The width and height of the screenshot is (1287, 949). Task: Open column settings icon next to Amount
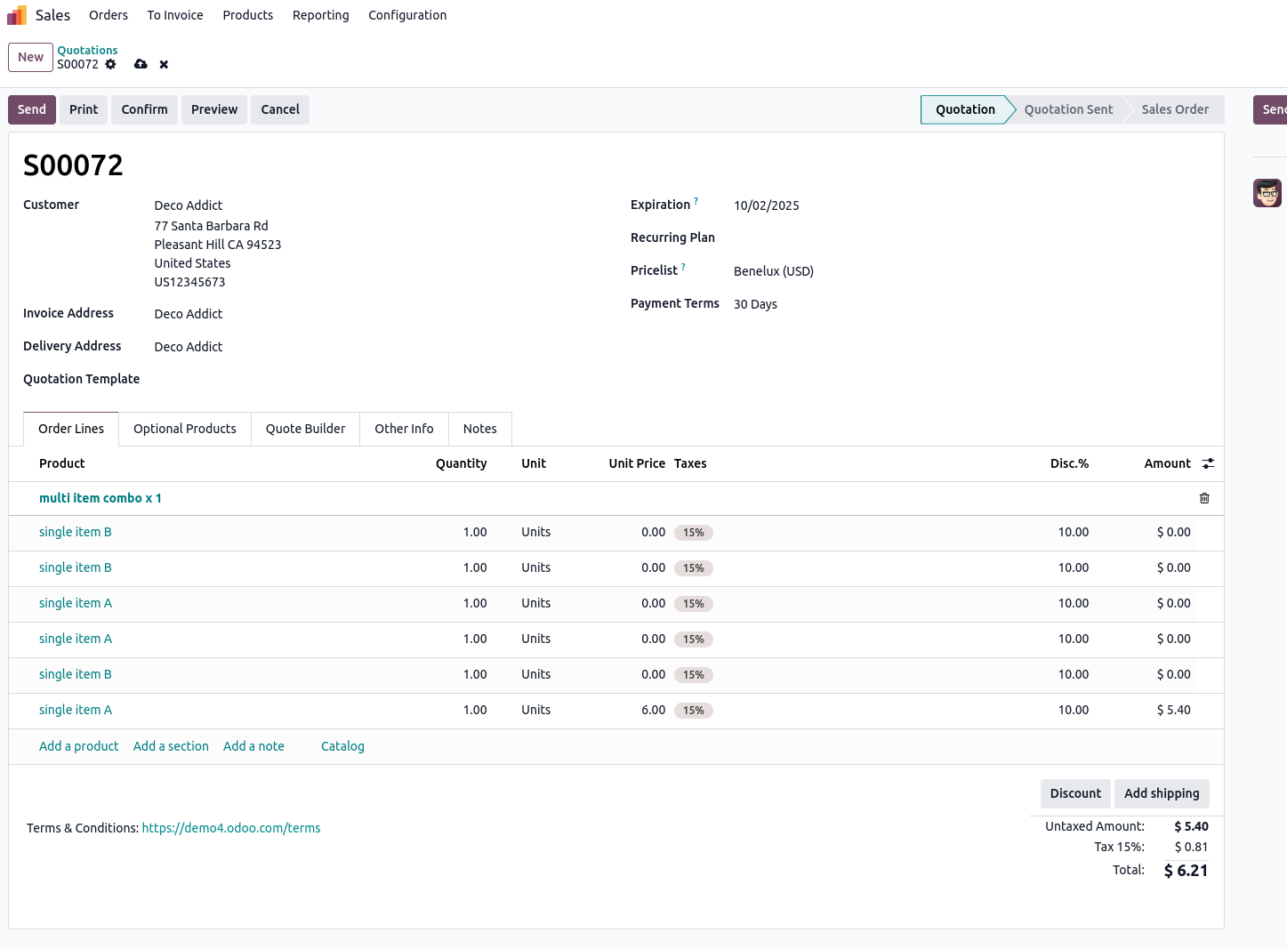[1208, 463]
